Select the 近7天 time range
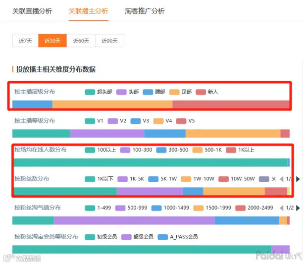This screenshot has height=265, width=307. click(x=25, y=41)
